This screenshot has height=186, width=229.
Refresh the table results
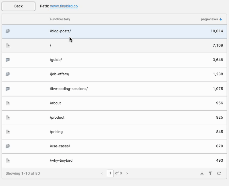[219, 173]
